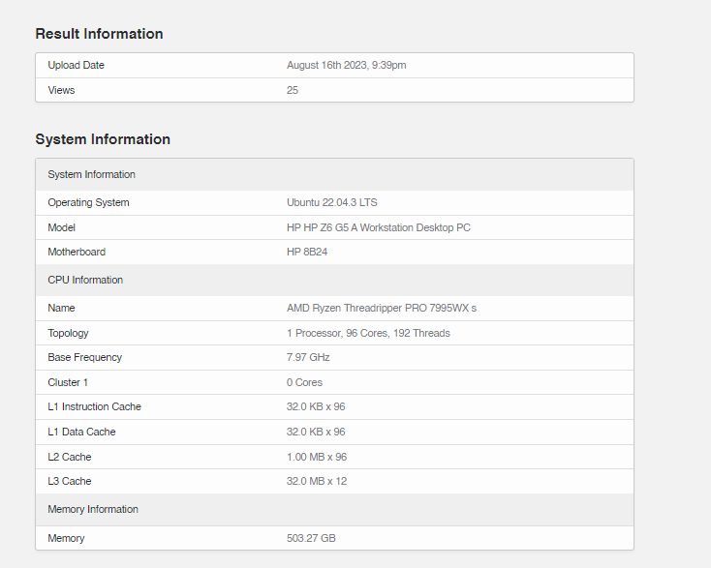Image resolution: width=711 pixels, height=568 pixels.
Task: Click the Topology value with 96 Cores
Action: 368,333
